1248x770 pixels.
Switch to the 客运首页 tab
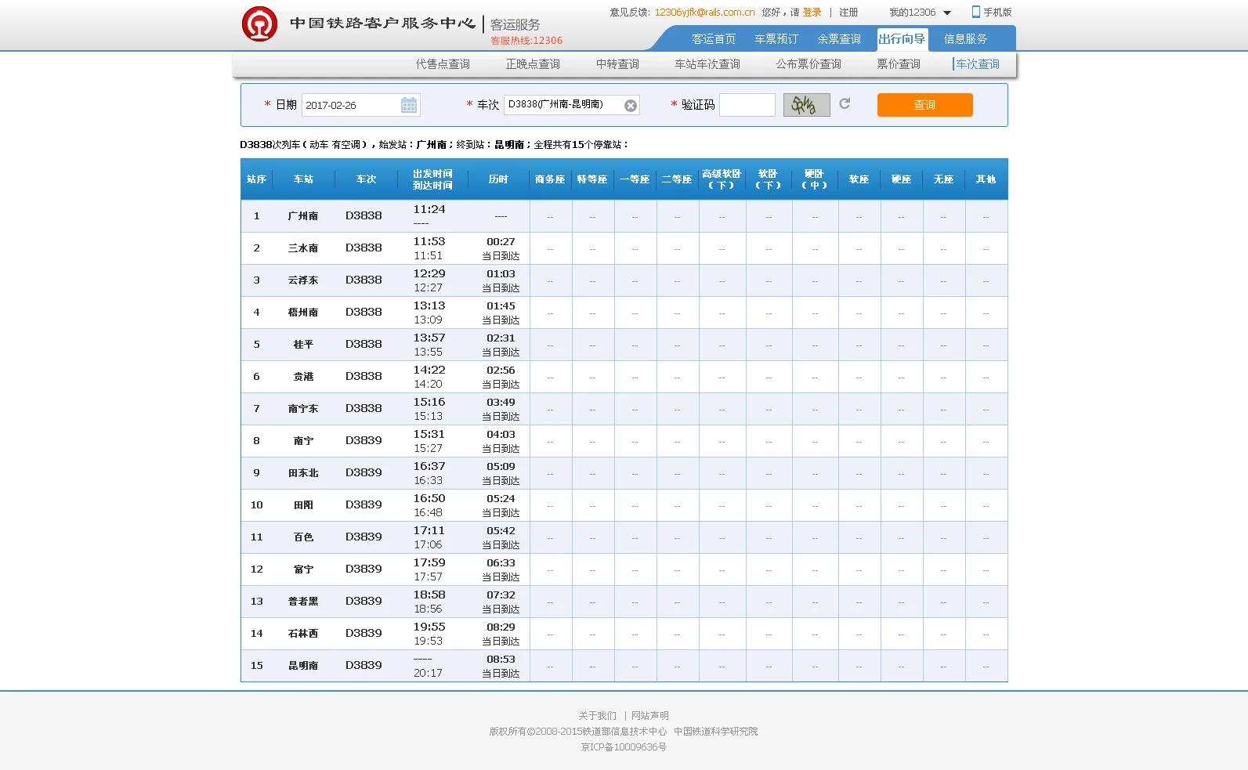tap(713, 39)
